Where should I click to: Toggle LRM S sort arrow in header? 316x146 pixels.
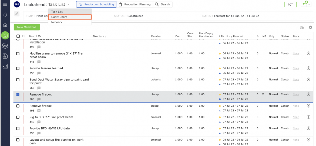[230, 36]
